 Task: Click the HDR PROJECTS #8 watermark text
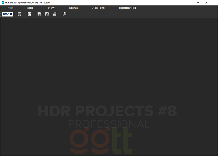click(107, 111)
